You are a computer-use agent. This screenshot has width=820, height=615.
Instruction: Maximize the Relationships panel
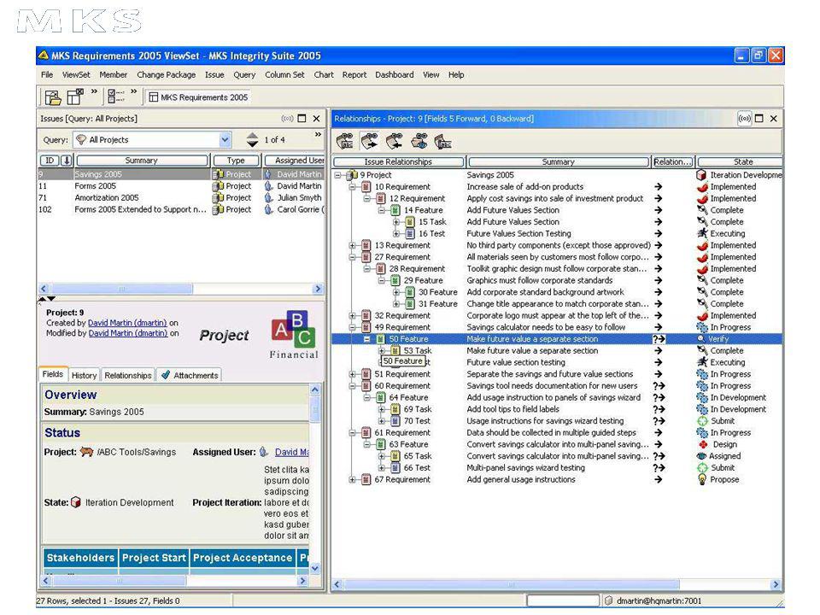[759, 119]
